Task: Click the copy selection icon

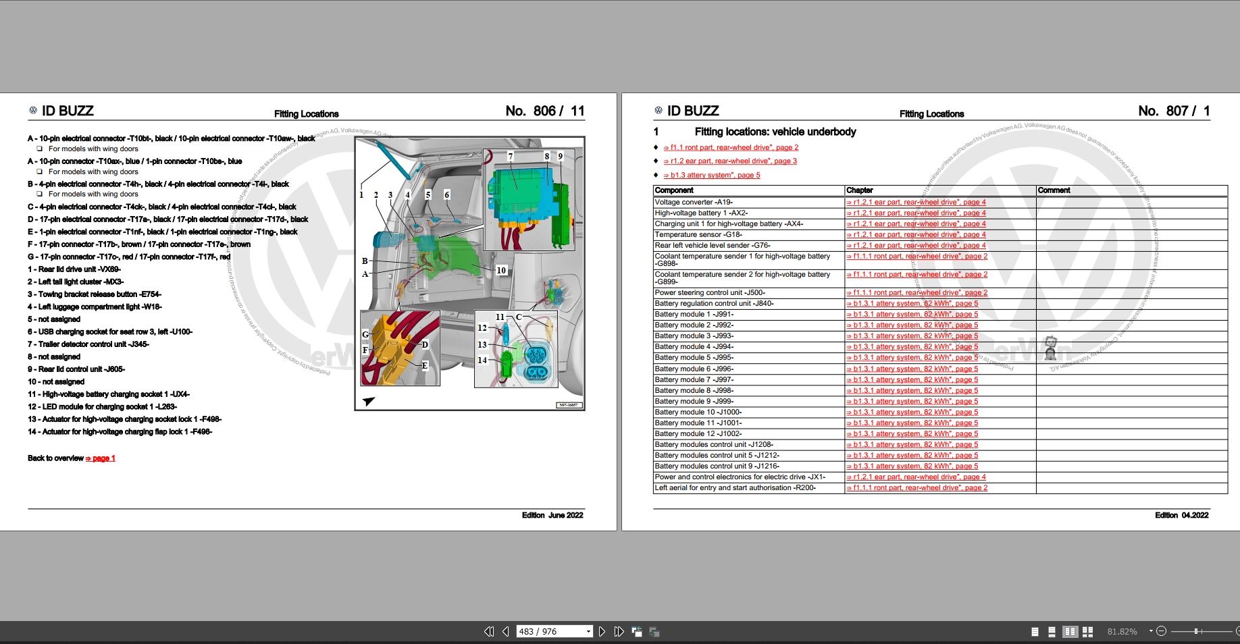Action: click(x=636, y=631)
